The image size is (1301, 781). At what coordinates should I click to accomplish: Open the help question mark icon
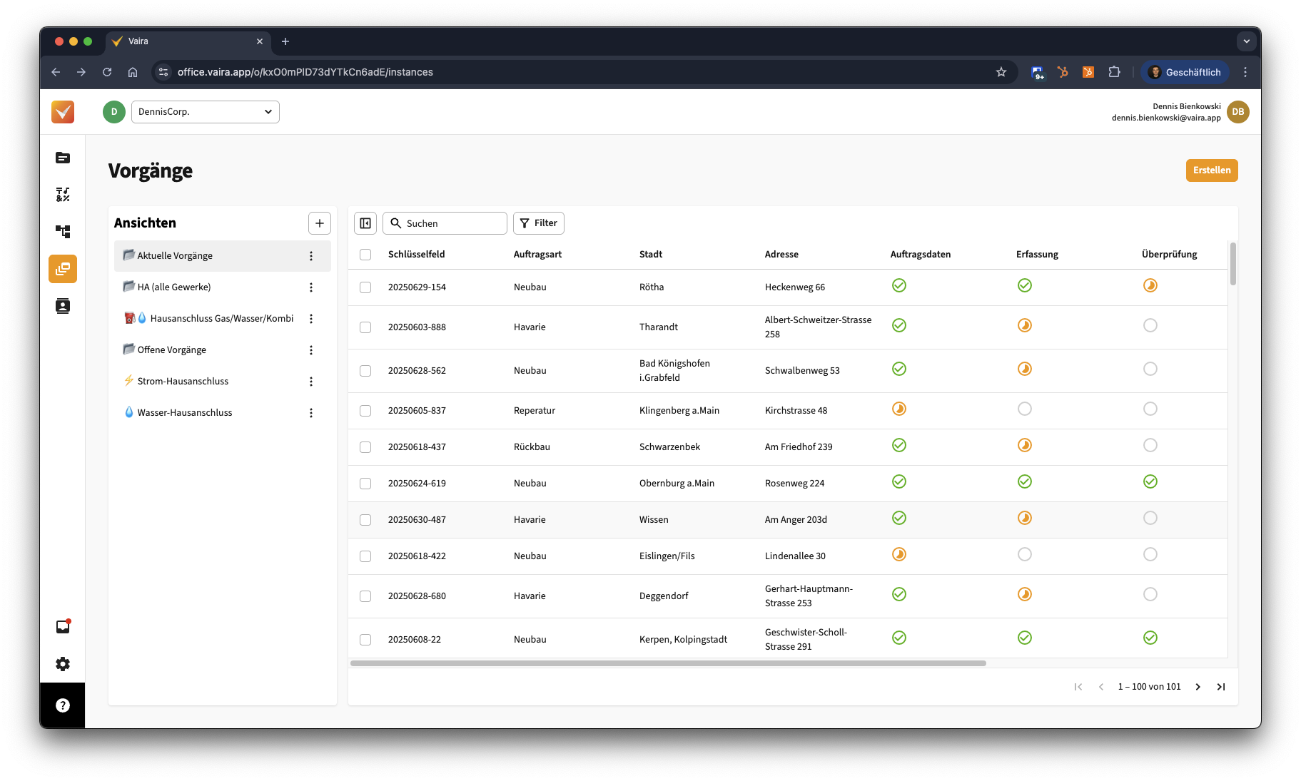coord(63,705)
